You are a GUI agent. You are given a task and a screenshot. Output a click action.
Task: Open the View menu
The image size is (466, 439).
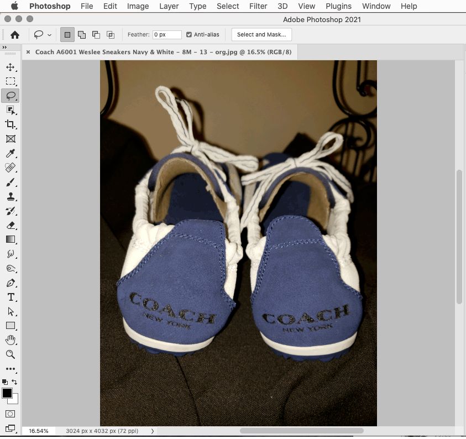[x=306, y=6]
